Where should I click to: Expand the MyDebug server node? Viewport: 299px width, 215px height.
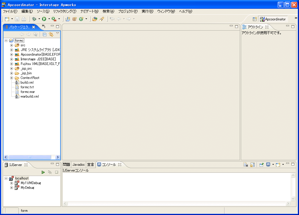(x=11, y=188)
